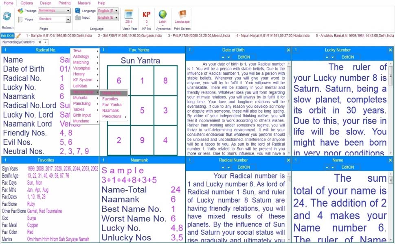The image size is (395, 244).
Task: Open the Language dropdown
Action: [x=108, y=11]
